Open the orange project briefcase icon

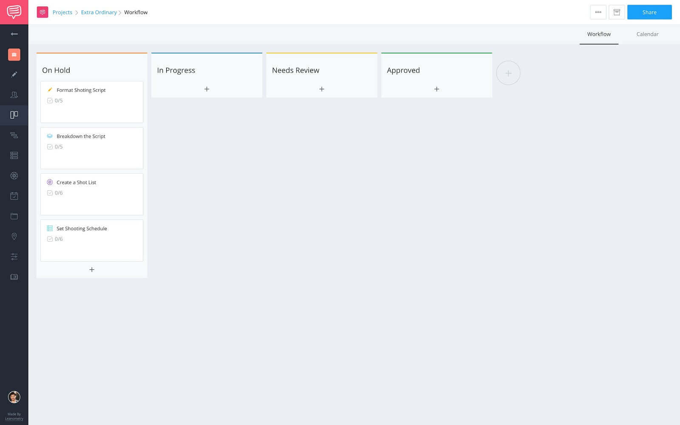coord(14,54)
